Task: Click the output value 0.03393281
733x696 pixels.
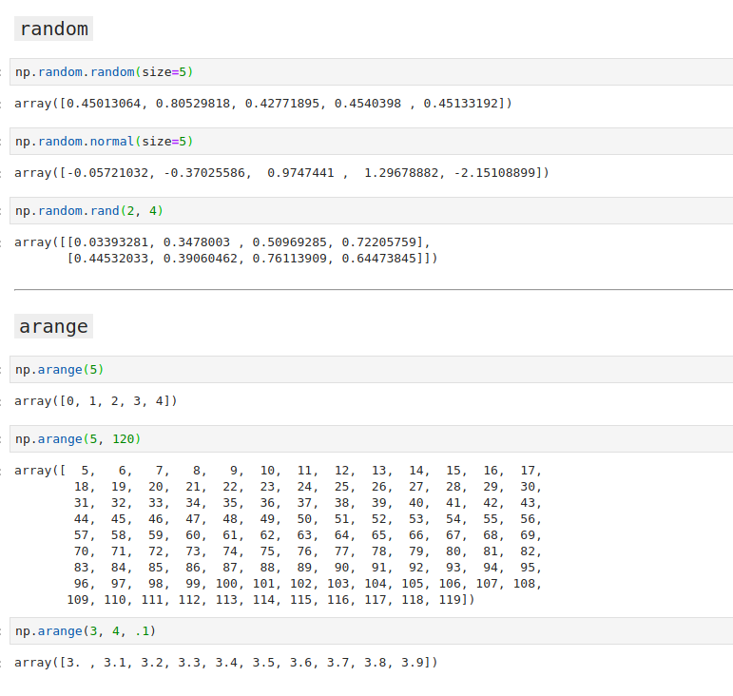Action: (x=111, y=242)
